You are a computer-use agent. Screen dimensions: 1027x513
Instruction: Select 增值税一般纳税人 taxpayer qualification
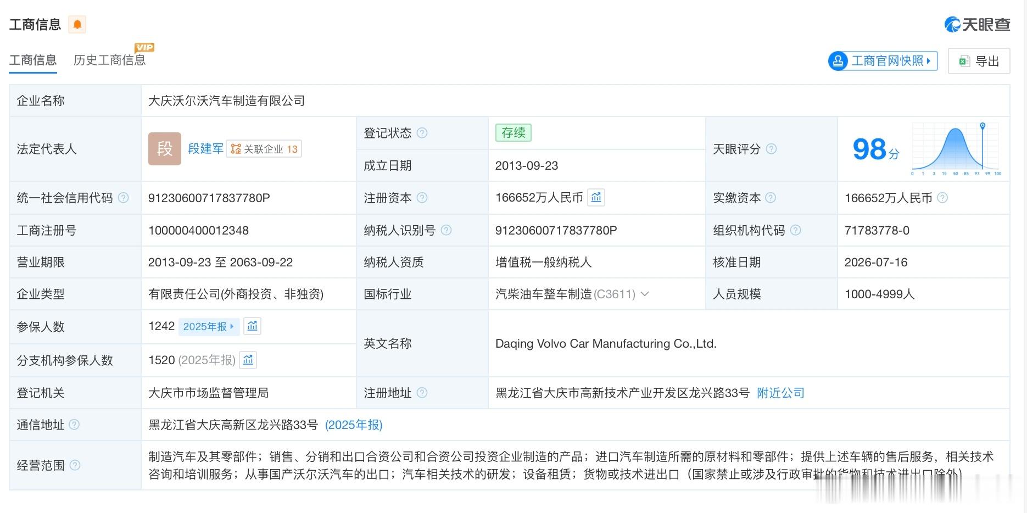[544, 262]
